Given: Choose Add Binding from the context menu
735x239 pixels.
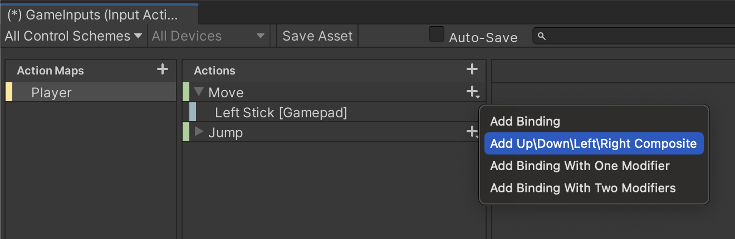Looking at the screenshot, I should click(525, 121).
